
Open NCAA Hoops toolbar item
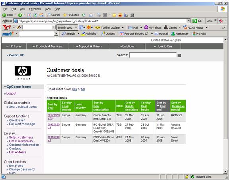193,27
